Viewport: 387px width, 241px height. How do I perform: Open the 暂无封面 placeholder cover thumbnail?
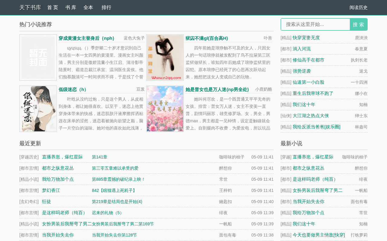tap(38, 58)
